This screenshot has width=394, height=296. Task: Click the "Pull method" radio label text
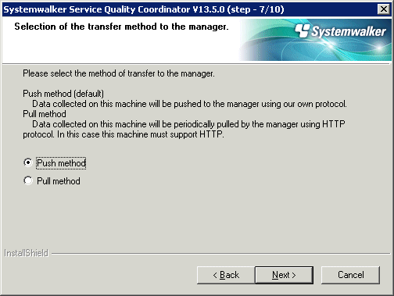click(59, 181)
